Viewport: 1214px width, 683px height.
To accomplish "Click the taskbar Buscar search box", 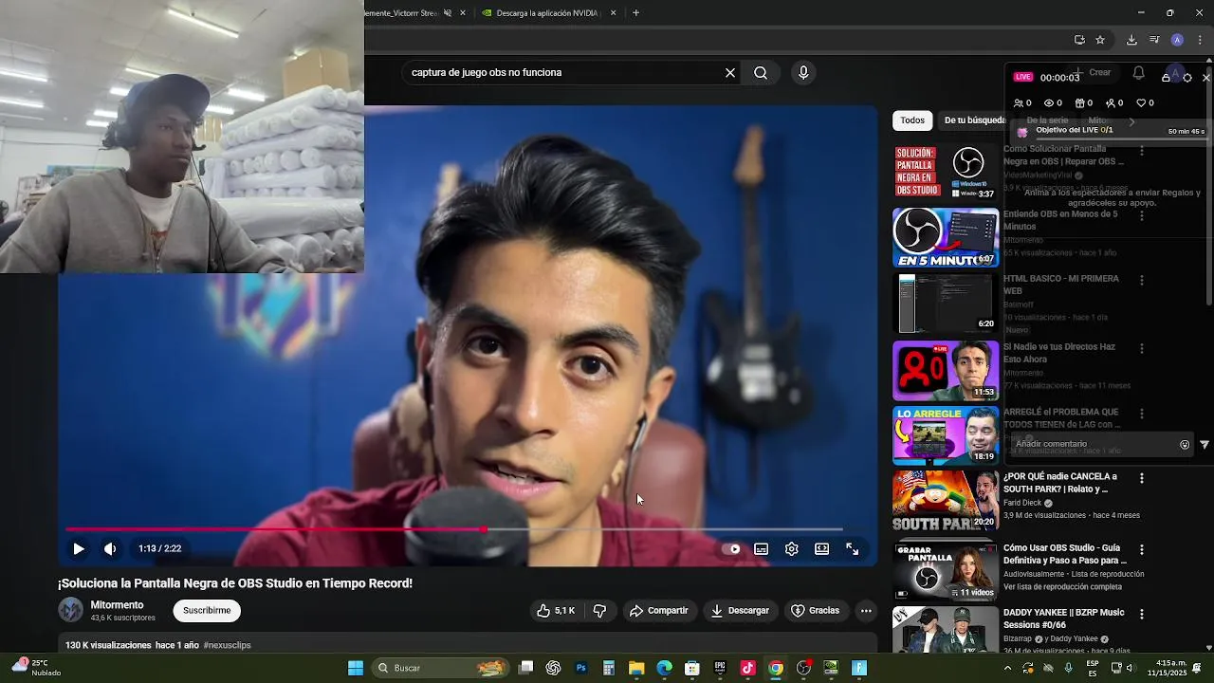I will point(441,668).
